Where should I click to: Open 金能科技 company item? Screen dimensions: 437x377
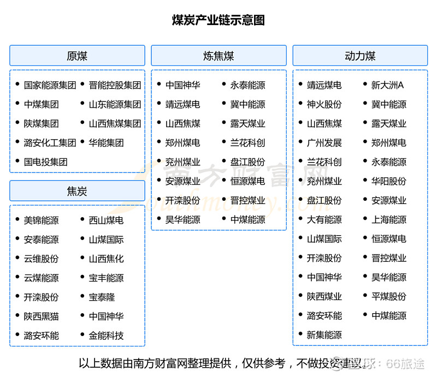pyautogui.click(x=106, y=336)
